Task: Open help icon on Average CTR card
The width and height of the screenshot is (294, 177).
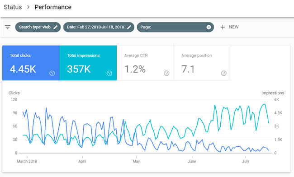Action: pos(166,73)
